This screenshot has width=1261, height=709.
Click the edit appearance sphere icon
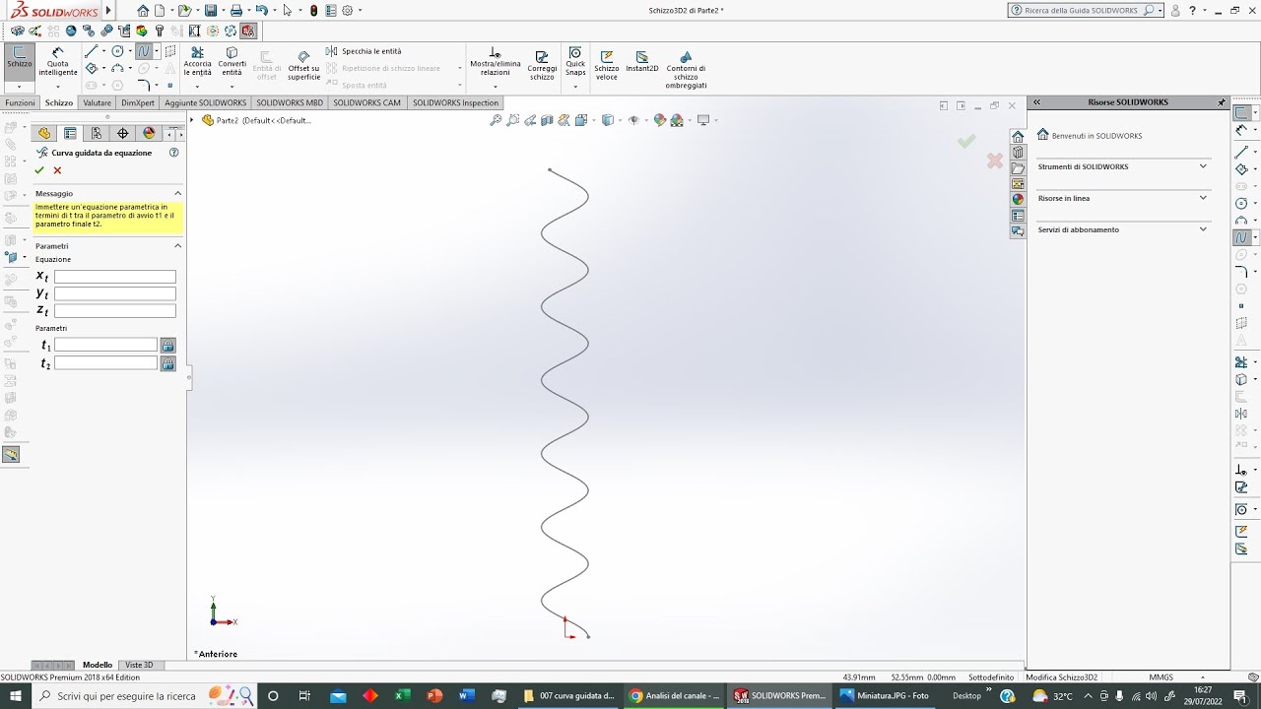pos(659,120)
